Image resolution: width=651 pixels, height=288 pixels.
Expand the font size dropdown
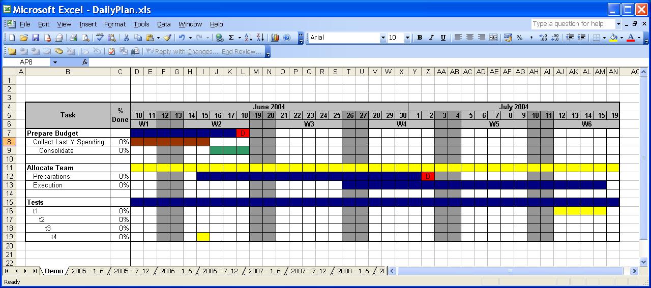(407, 38)
